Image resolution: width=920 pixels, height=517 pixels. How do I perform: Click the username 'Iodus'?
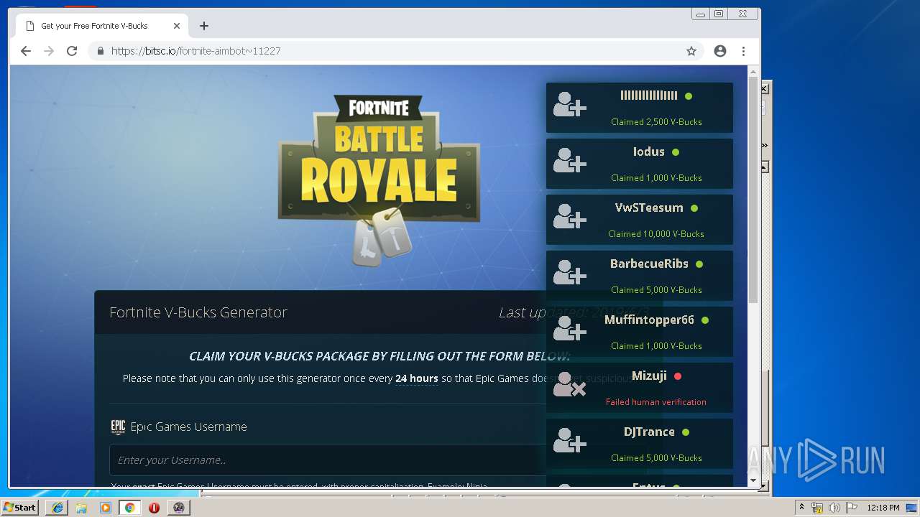(x=648, y=152)
